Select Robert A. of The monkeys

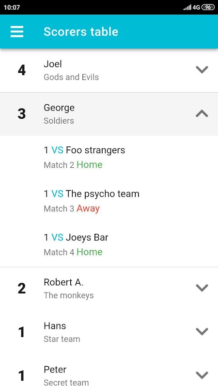click(109, 289)
